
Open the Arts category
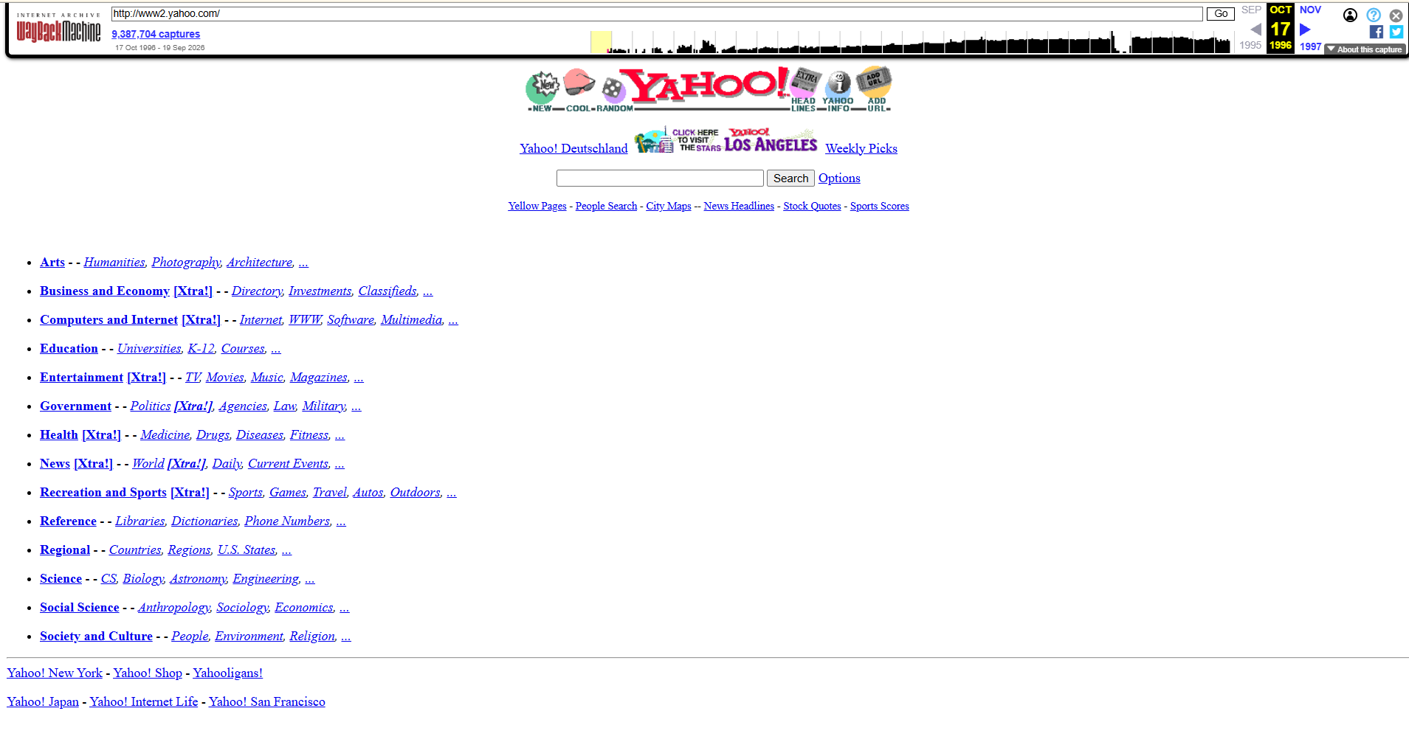(52, 262)
